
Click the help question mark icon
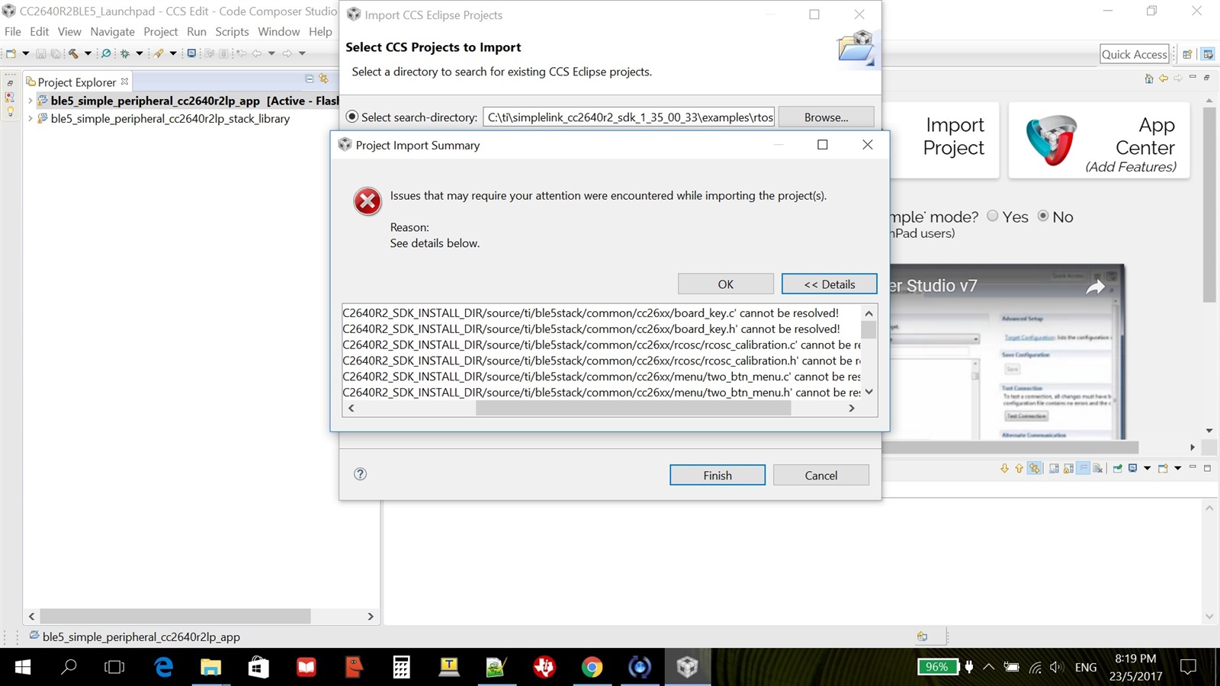pos(361,474)
